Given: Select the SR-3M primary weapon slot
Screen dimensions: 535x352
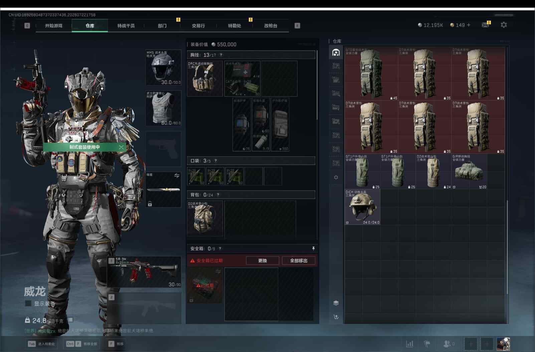Looking at the screenshot, I should click(144, 272).
